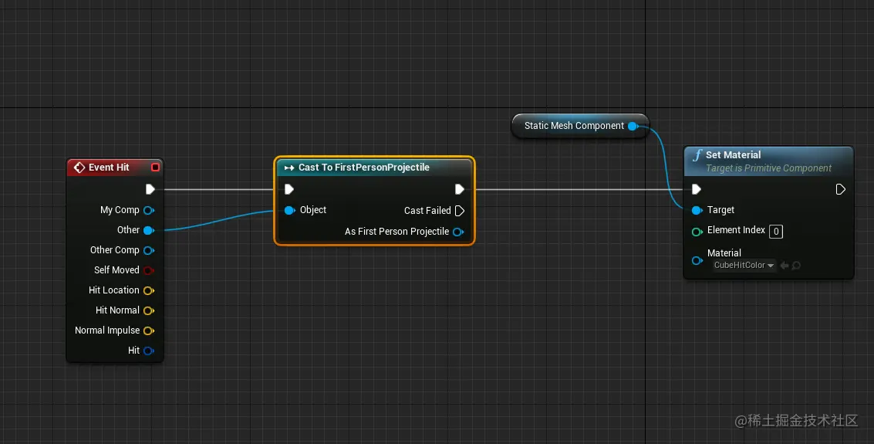
Task: Browse to CubeHitColor asset magnifier icon
Action: coord(797,266)
